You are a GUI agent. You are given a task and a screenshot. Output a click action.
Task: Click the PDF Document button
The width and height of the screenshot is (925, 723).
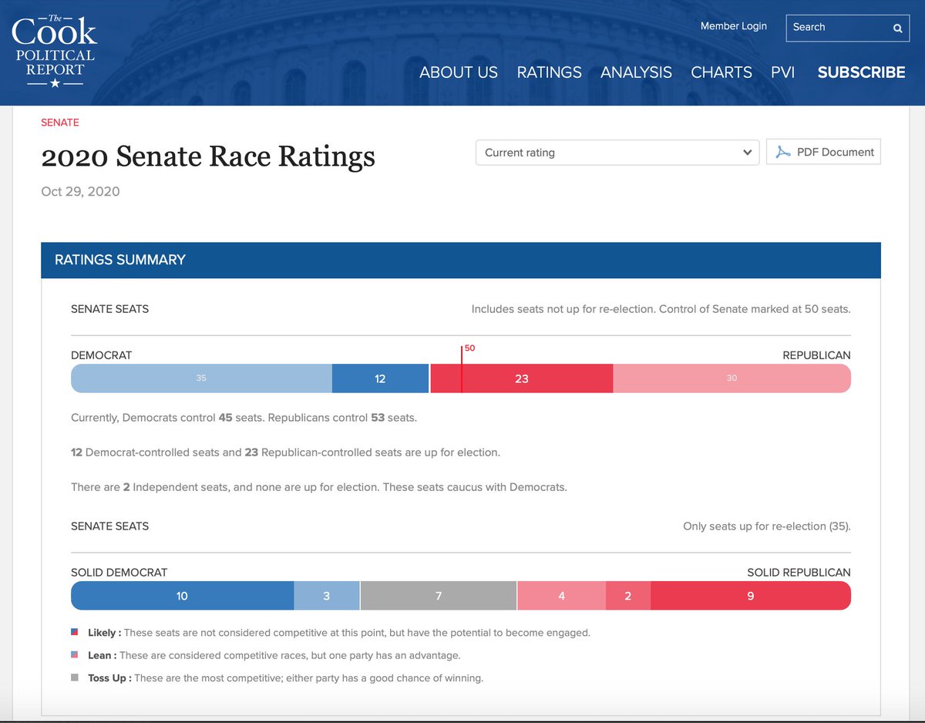click(823, 152)
